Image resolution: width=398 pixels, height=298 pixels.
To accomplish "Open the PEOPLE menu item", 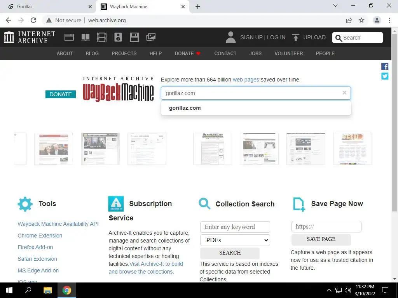I will (325, 54).
